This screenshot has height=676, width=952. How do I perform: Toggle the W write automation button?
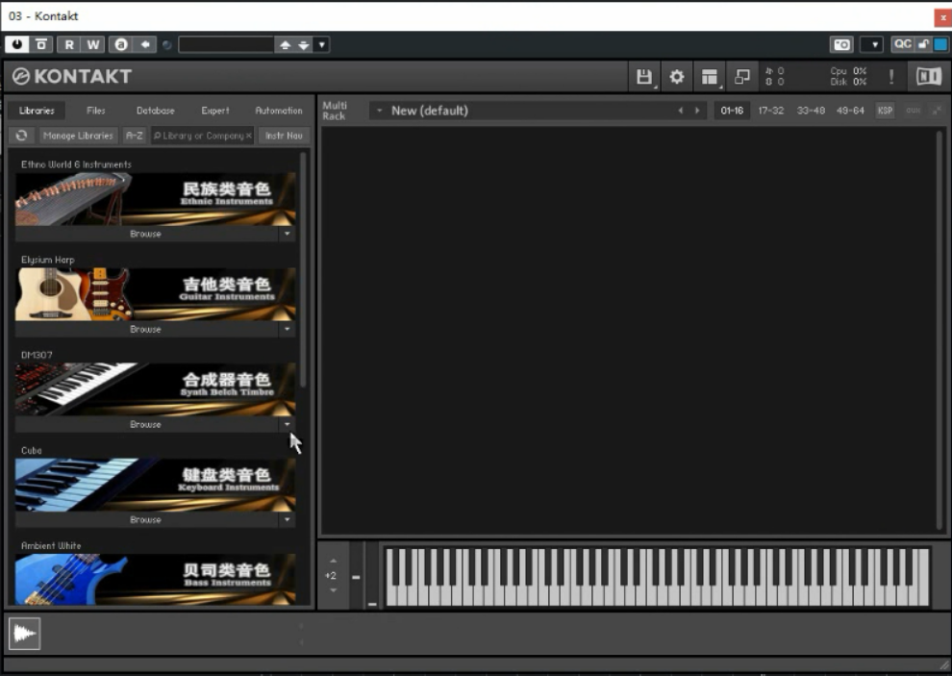93,44
